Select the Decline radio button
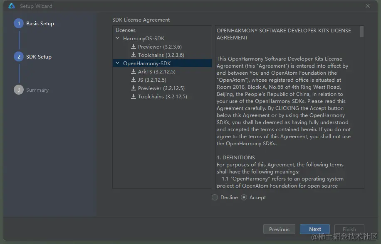The width and height of the screenshot is (381, 244). [215, 198]
